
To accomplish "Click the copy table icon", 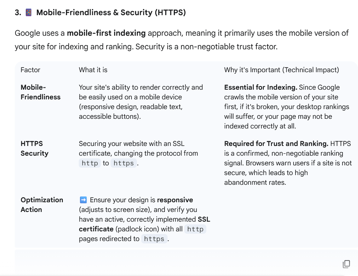I will (346, 264).
